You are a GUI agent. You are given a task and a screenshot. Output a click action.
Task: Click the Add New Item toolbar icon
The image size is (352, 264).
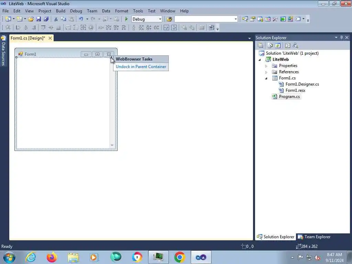pyautogui.click(x=20, y=19)
